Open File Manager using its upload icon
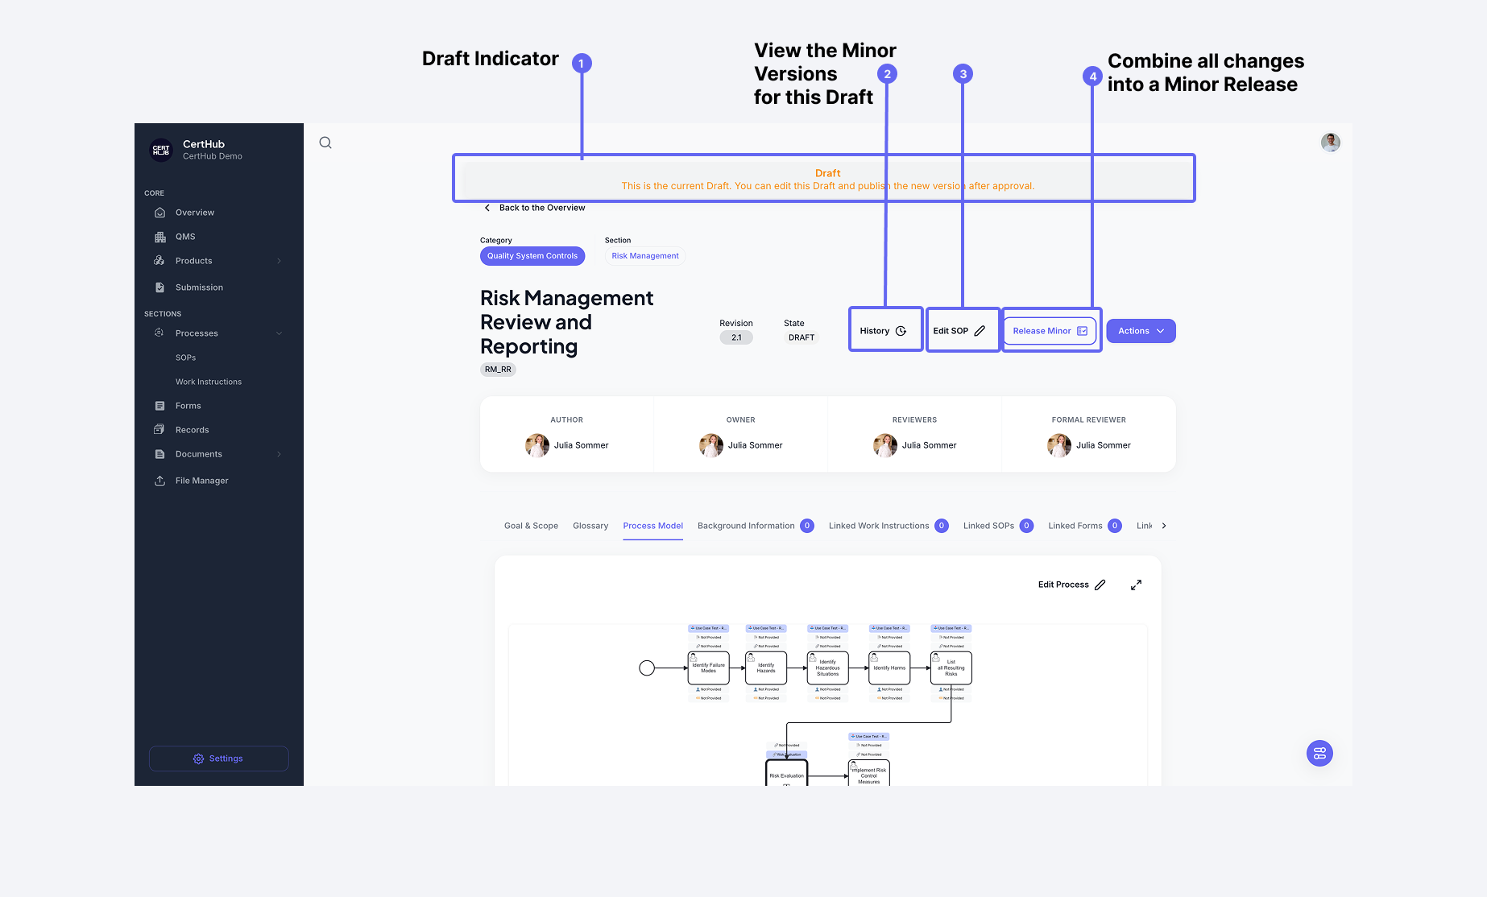The width and height of the screenshot is (1487, 897). coord(160,480)
